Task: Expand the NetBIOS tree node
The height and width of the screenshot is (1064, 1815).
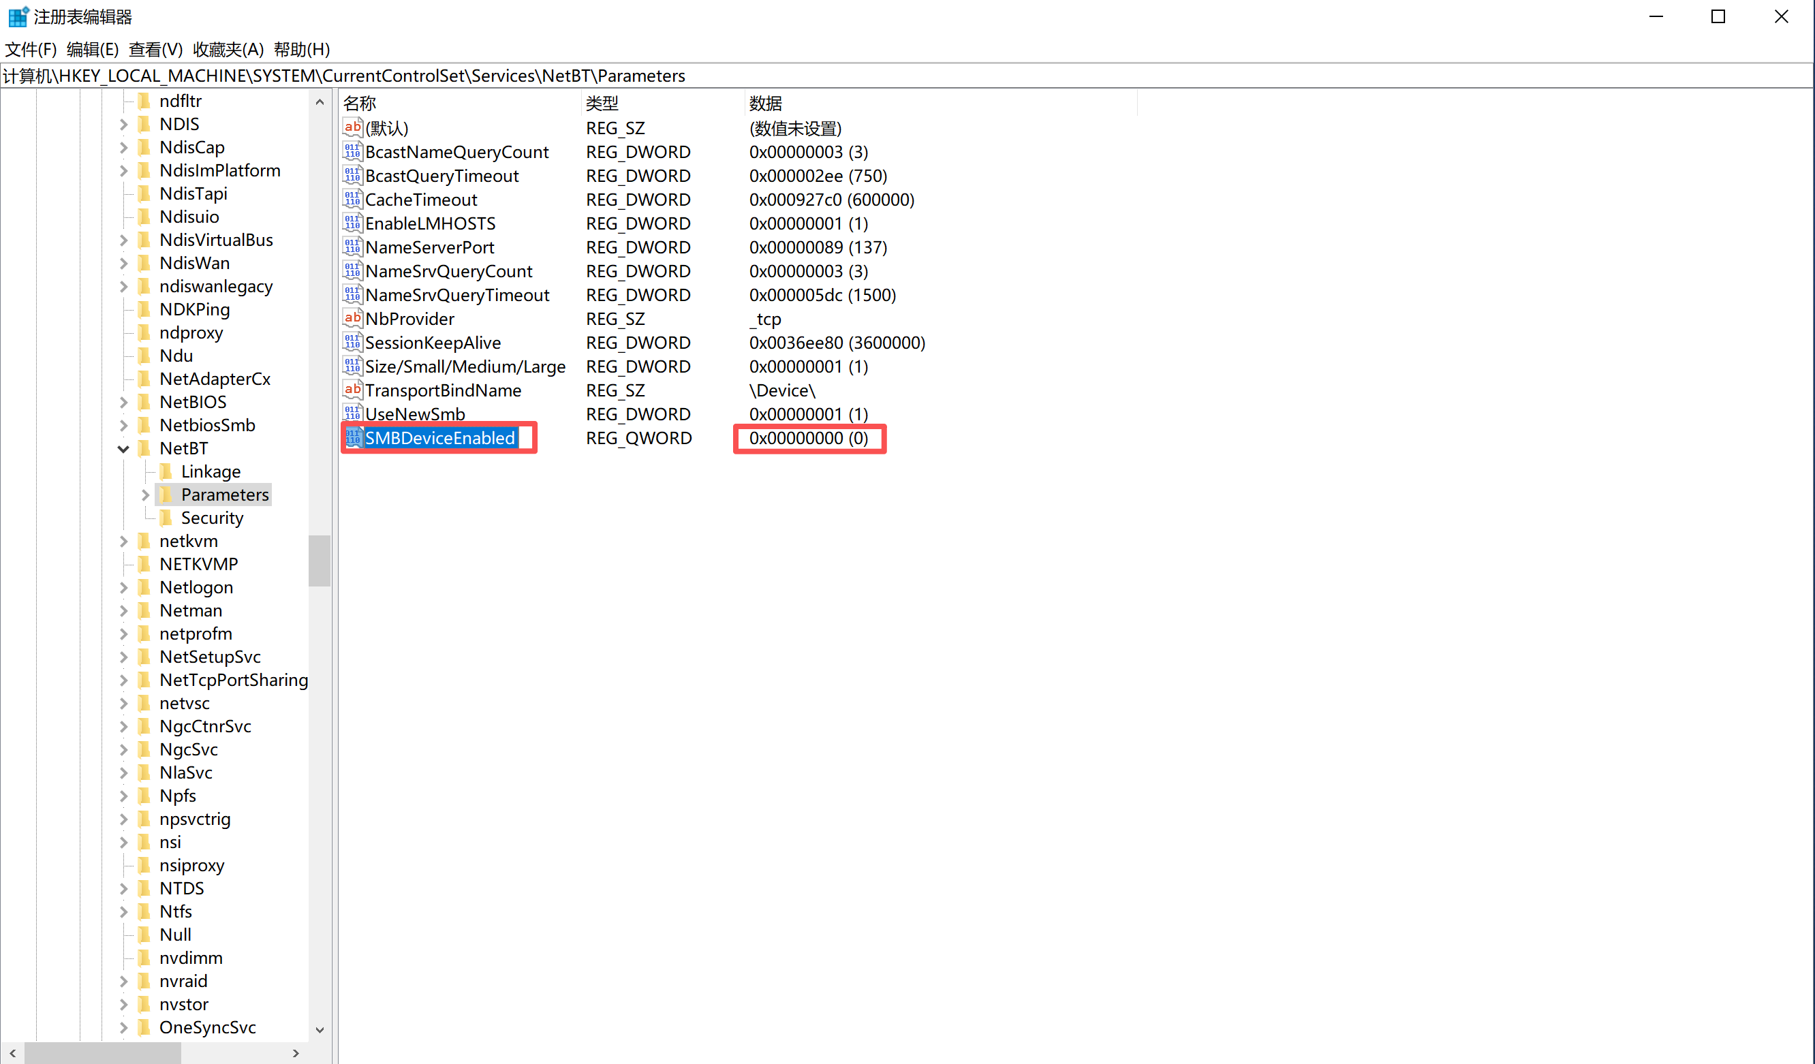Action: point(123,402)
